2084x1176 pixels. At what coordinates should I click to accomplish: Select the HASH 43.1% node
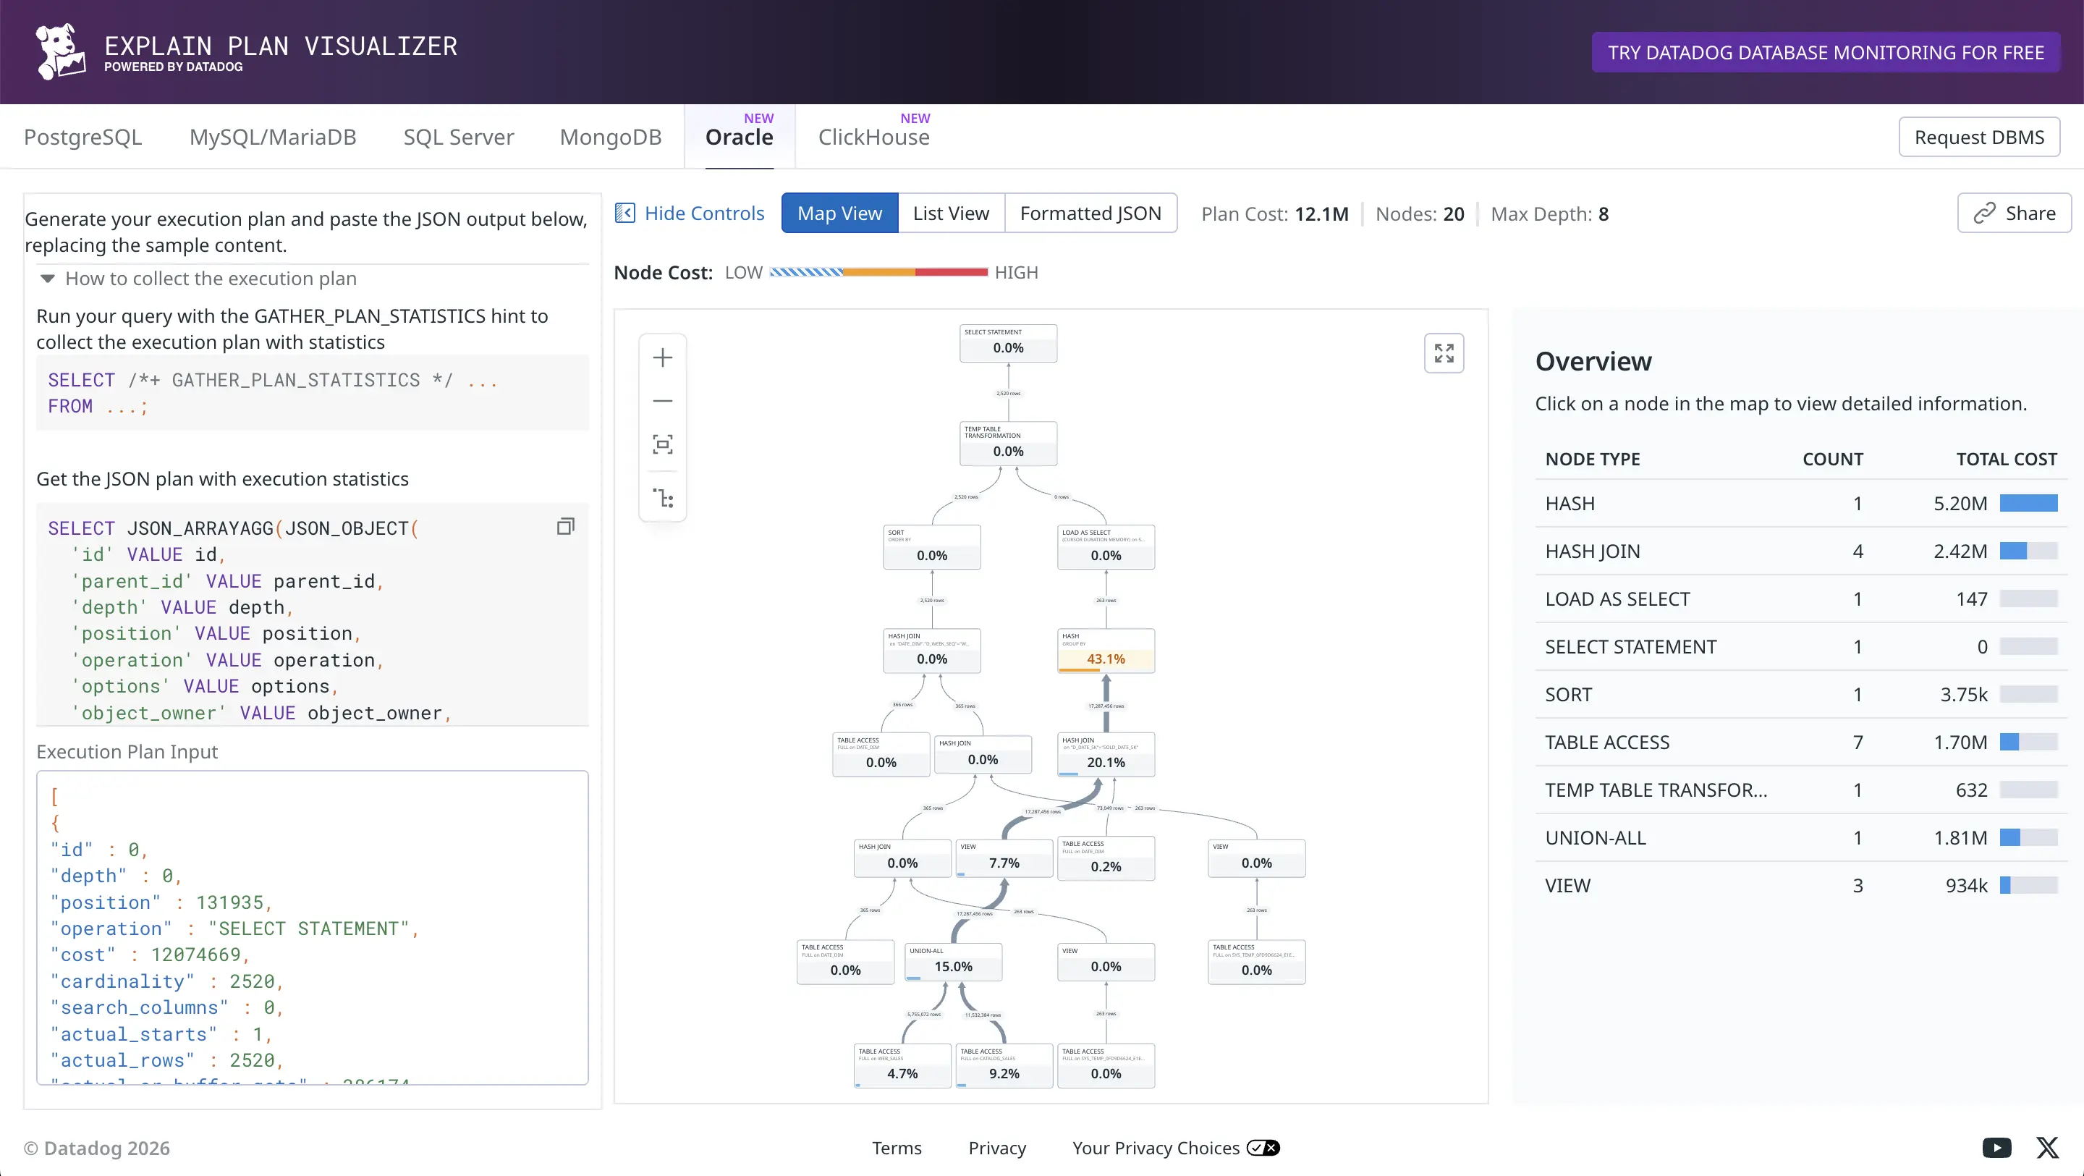(x=1105, y=651)
